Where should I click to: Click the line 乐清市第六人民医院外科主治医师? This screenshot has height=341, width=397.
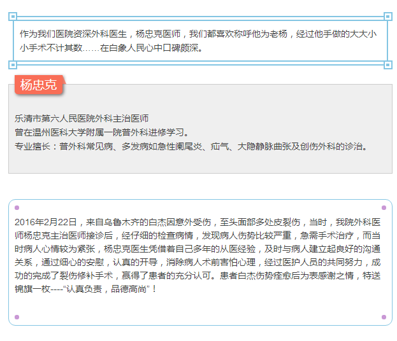coord(82,118)
